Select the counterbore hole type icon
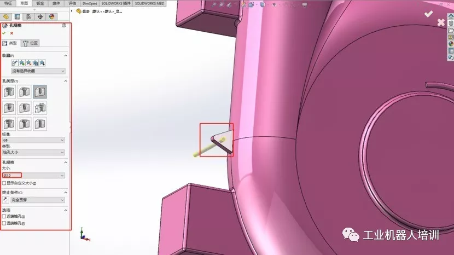Viewport: 454px width, 255px height. tap(9, 92)
